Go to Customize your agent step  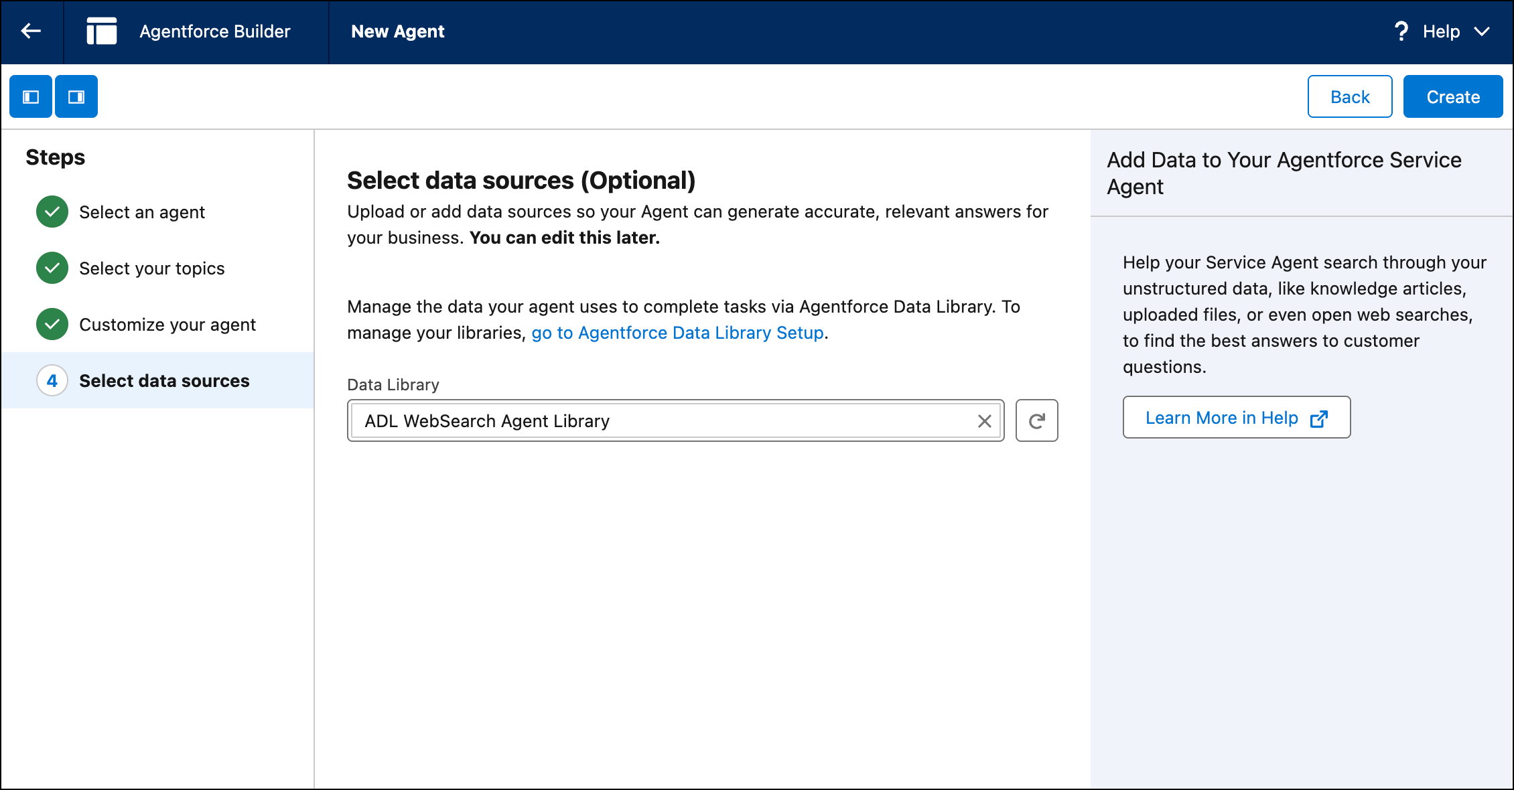click(167, 325)
